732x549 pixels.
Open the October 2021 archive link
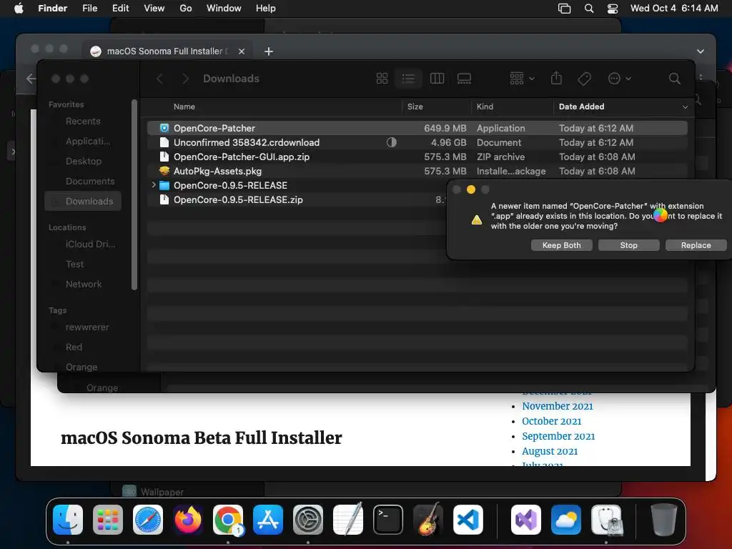click(x=551, y=421)
